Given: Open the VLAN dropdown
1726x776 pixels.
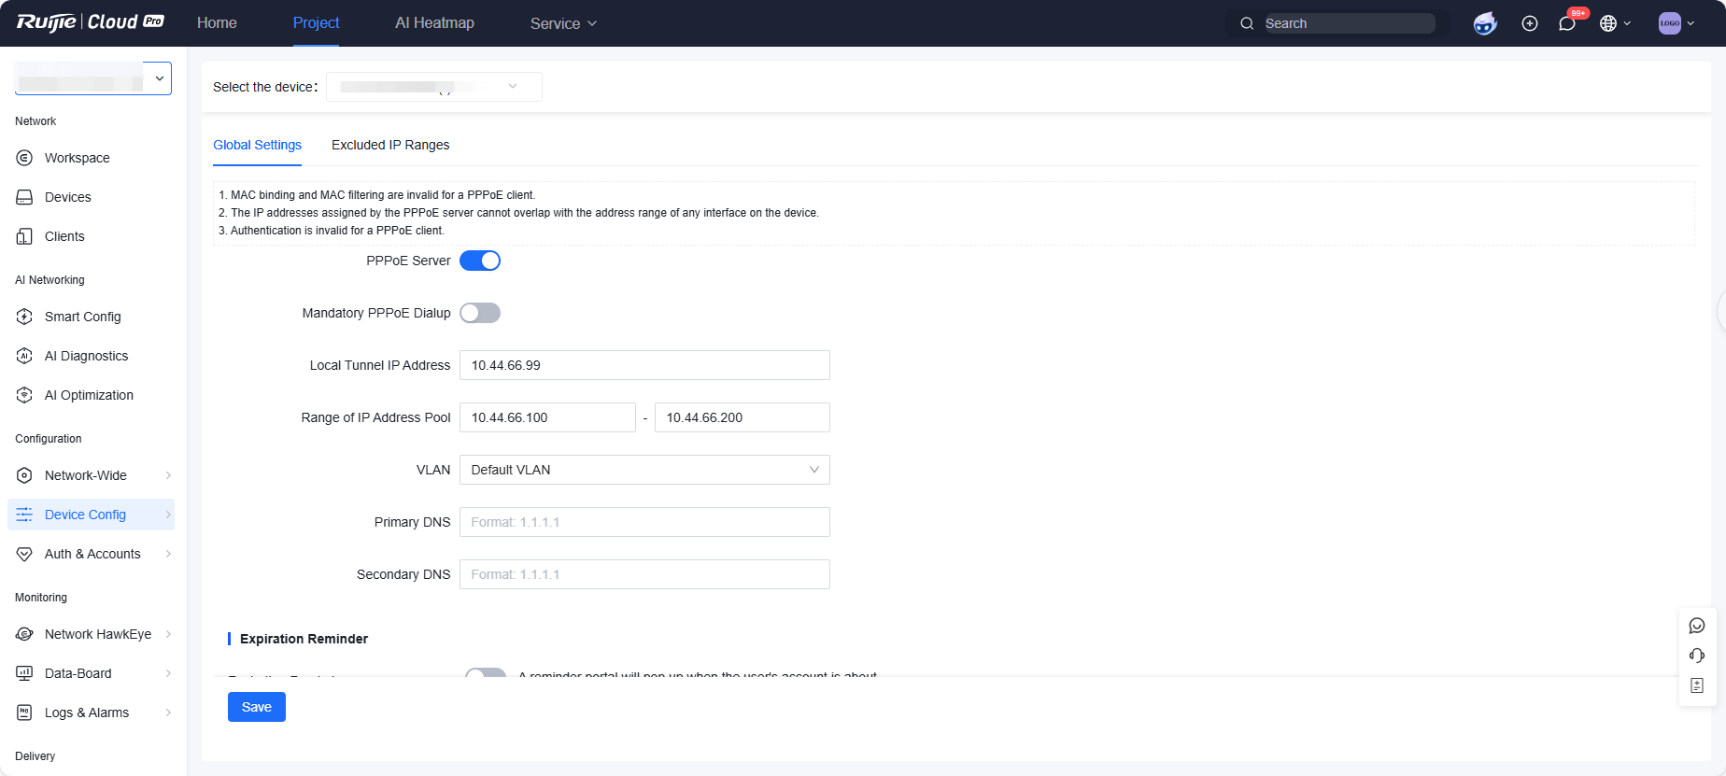Looking at the screenshot, I should [x=644, y=470].
